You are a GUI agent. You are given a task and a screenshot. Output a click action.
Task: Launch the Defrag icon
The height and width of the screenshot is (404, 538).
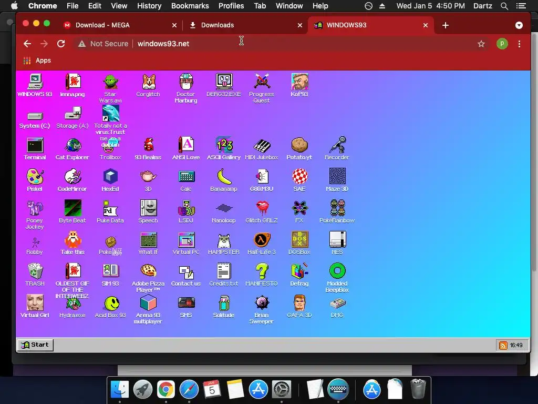coord(299,275)
